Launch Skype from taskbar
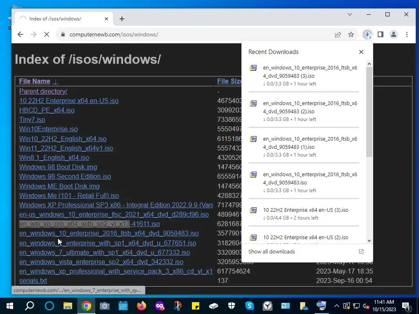419x314 pixels. coord(250,306)
